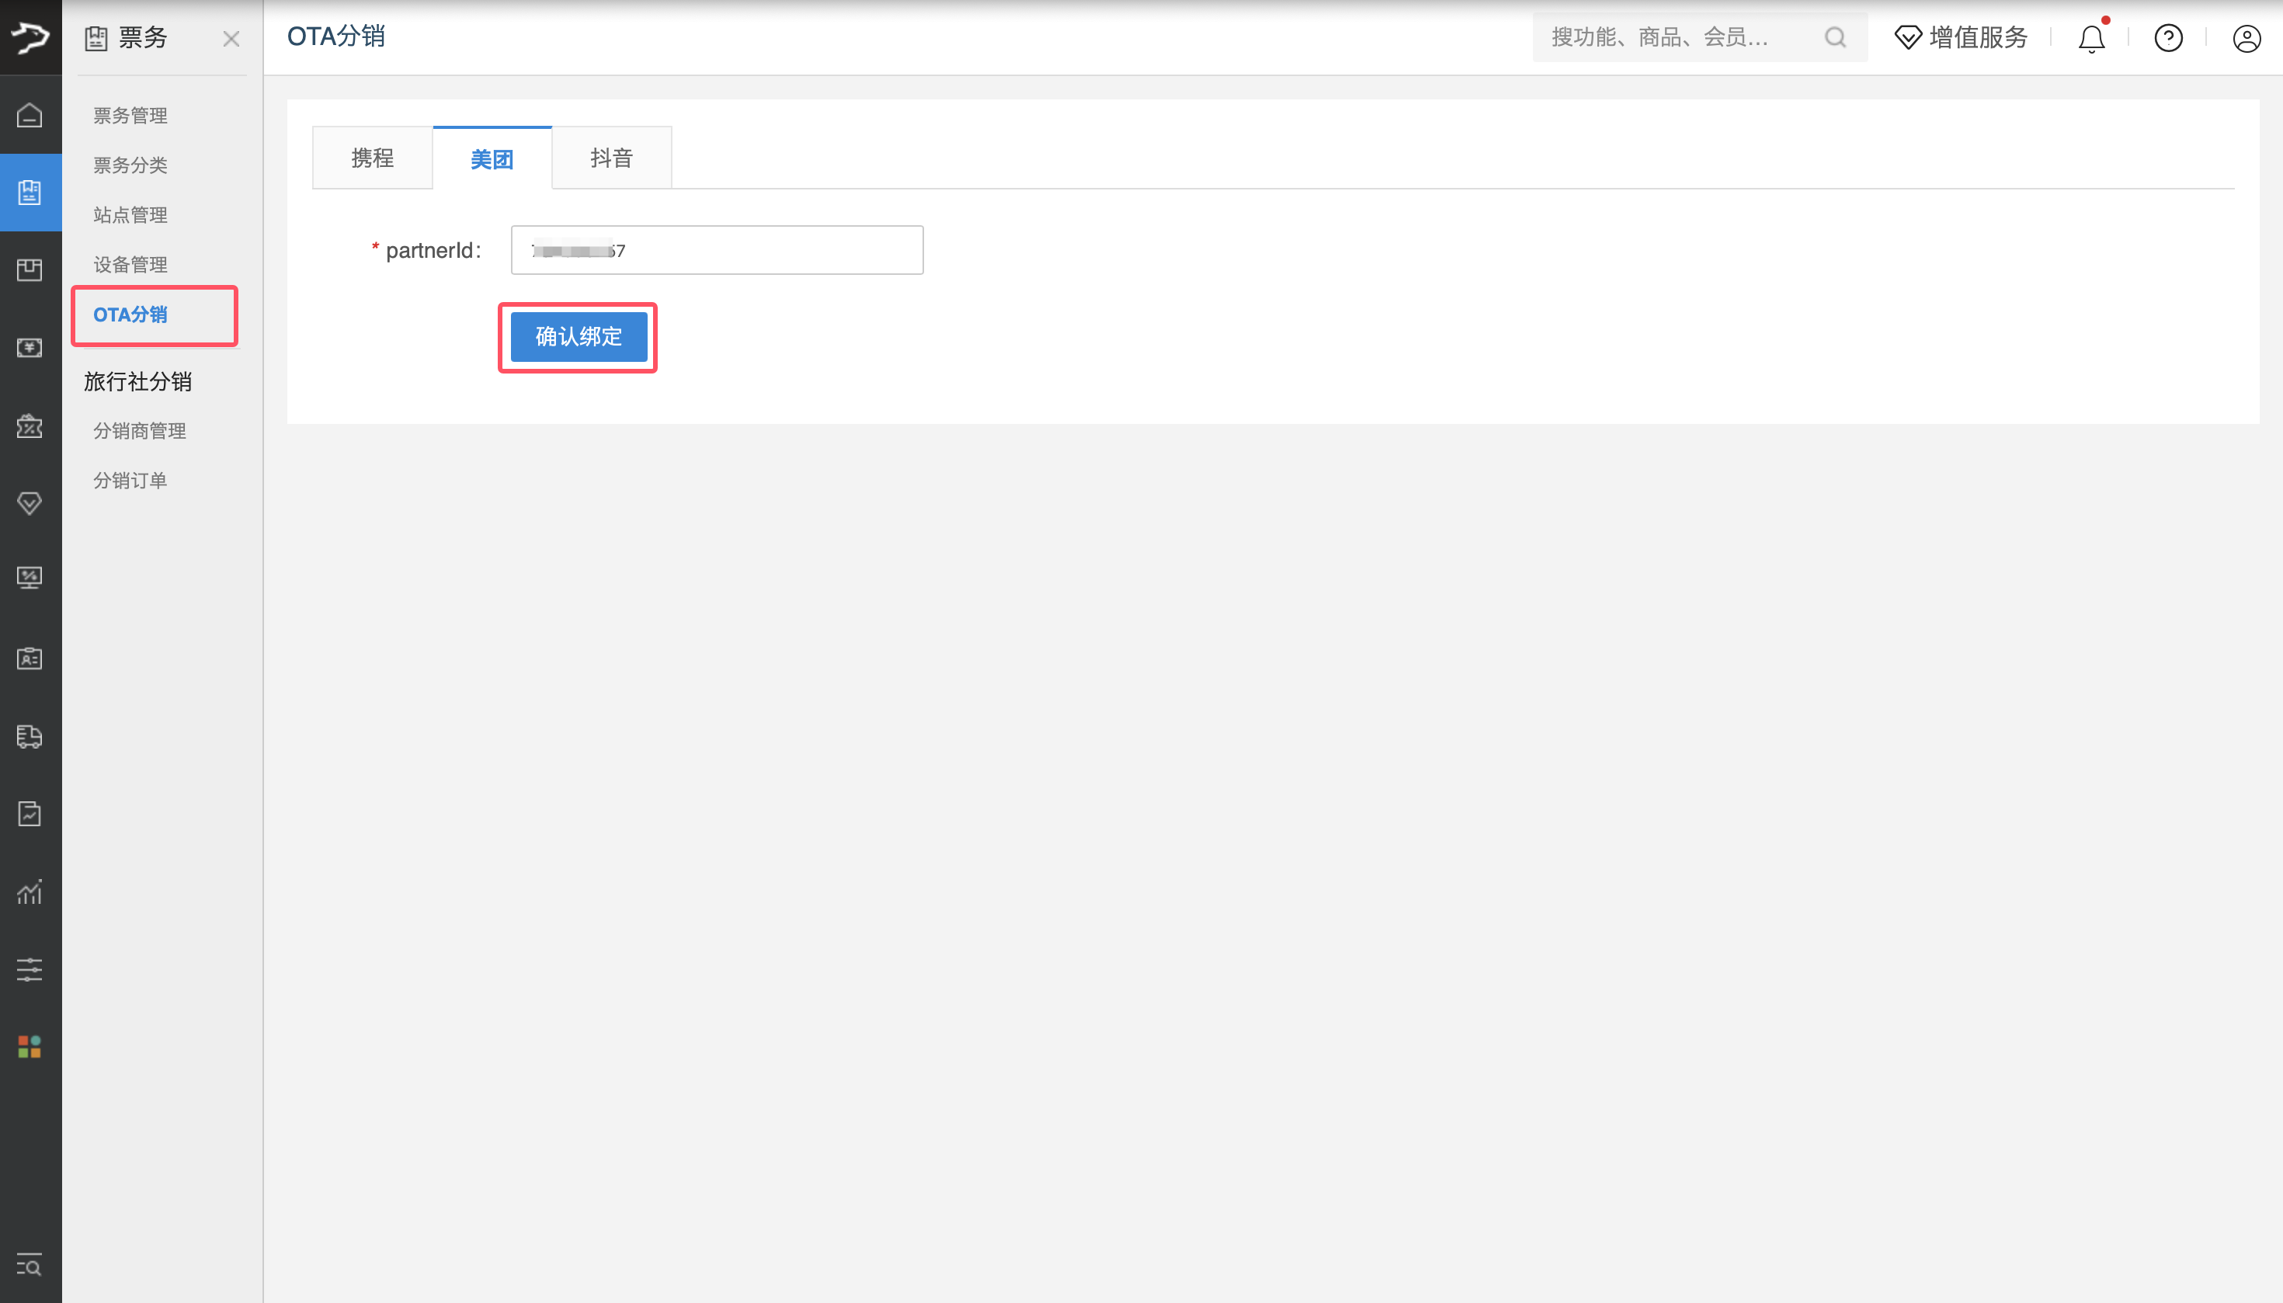The height and width of the screenshot is (1303, 2283).
Task: Open 分销订单 in the side menu
Action: point(130,481)
